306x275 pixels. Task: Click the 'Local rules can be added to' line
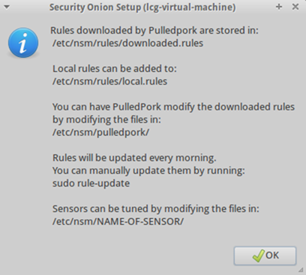(x=115, y=69)
